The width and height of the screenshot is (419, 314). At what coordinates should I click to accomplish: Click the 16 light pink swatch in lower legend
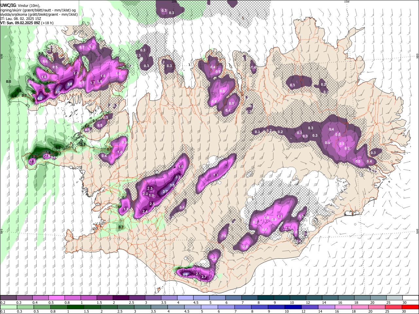click(343, 307)
